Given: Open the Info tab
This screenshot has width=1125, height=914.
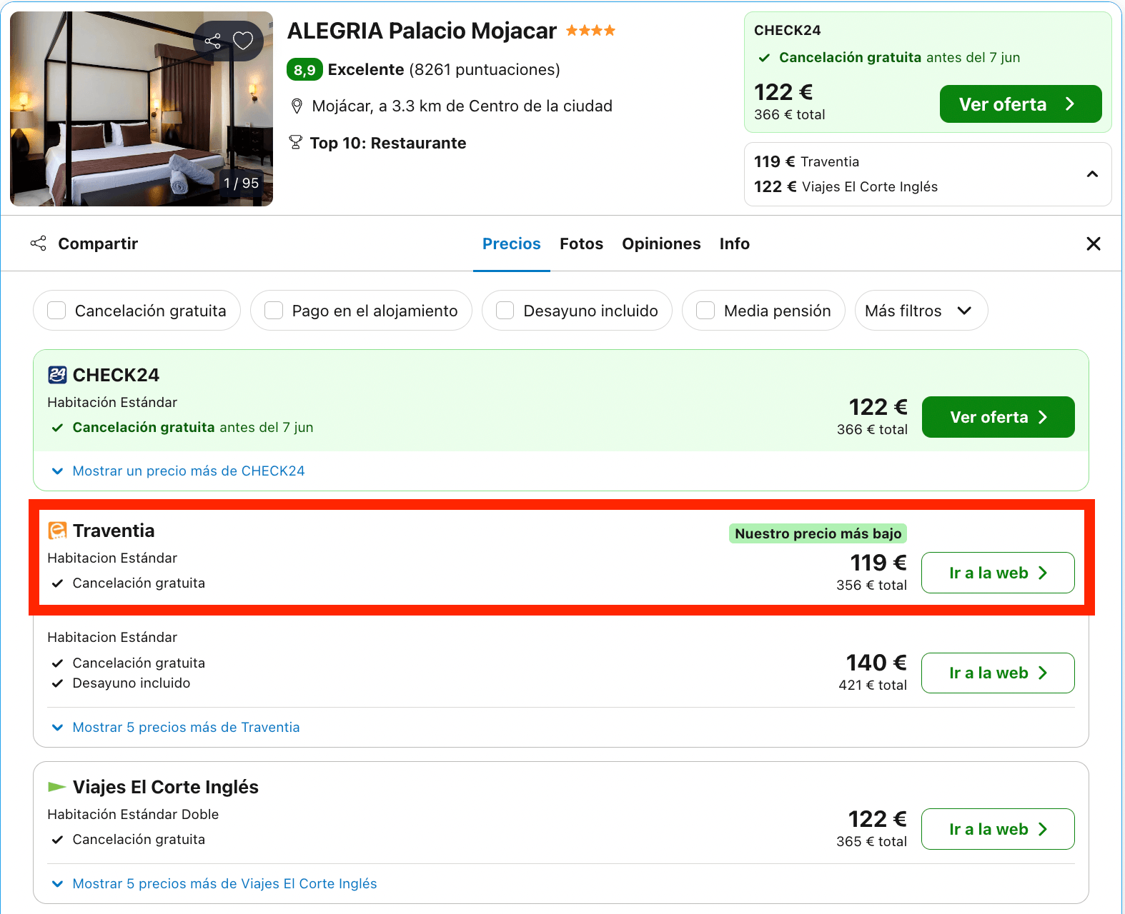Looking at the screenshot, I should 735,243.
